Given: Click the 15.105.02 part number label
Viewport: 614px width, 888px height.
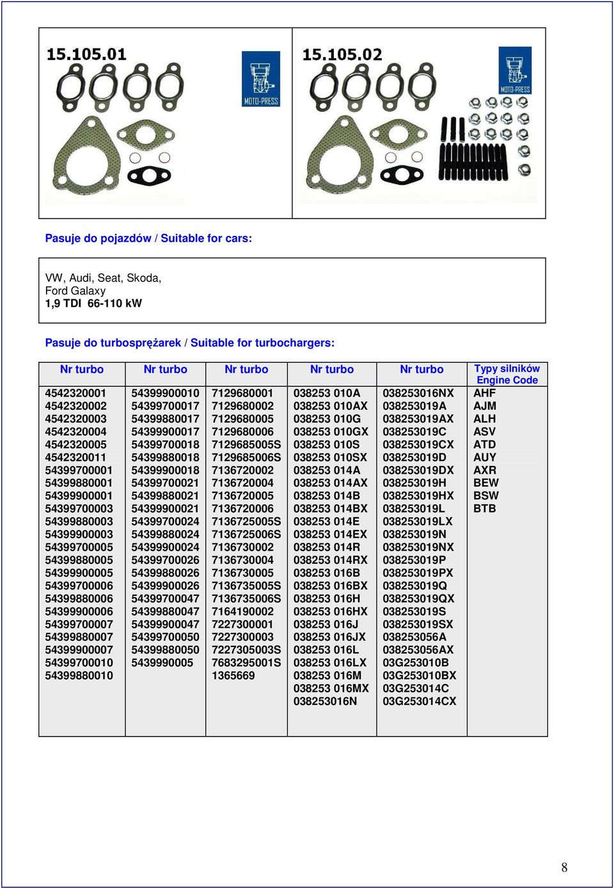Looking at the screenshot, I should (342, 54).
